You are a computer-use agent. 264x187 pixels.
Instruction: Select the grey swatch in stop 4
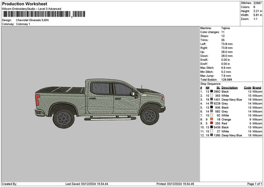[212, 103]
